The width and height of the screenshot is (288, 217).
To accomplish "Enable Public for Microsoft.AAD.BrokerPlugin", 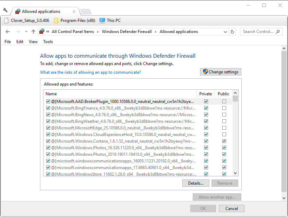I will point(224,101).
